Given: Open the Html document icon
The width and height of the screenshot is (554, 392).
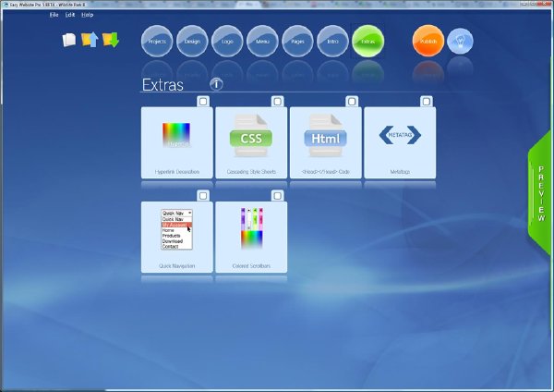Looking at the screenshot, I should click(325, 135).
